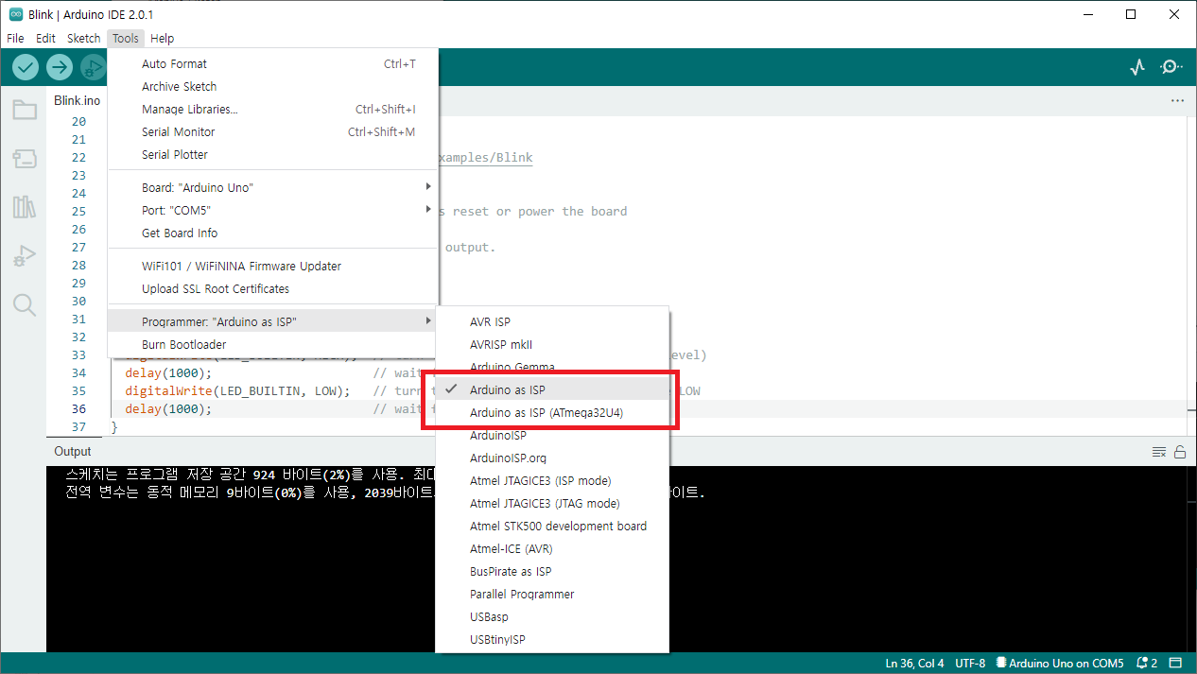Click line number 36 in gutter
Viewport: 1197px width, 674px height.
(x=78, y=409)
